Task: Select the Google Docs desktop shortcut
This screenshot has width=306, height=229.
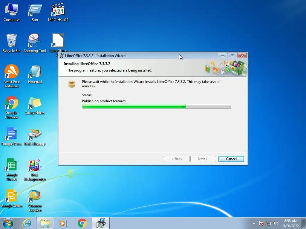Action: [12, 137]
